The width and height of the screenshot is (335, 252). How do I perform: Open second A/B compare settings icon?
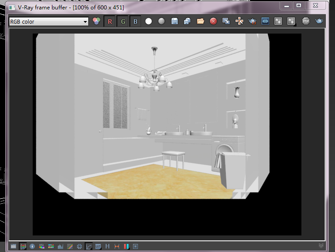pos(291,21)
